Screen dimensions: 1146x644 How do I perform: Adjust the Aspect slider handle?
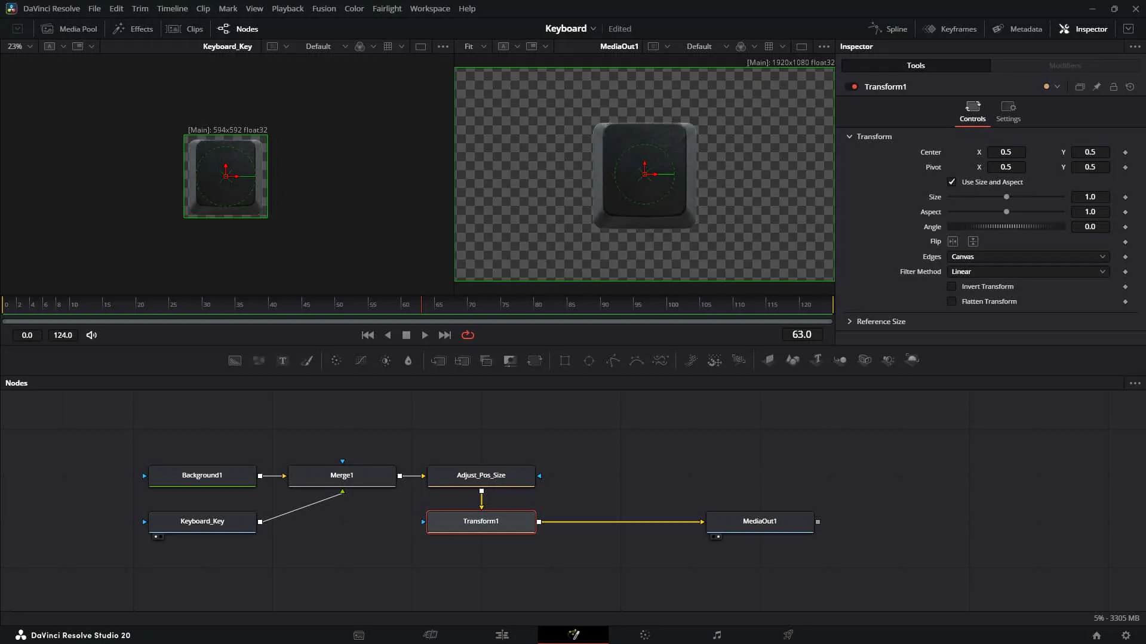[x=1006, y=212]
